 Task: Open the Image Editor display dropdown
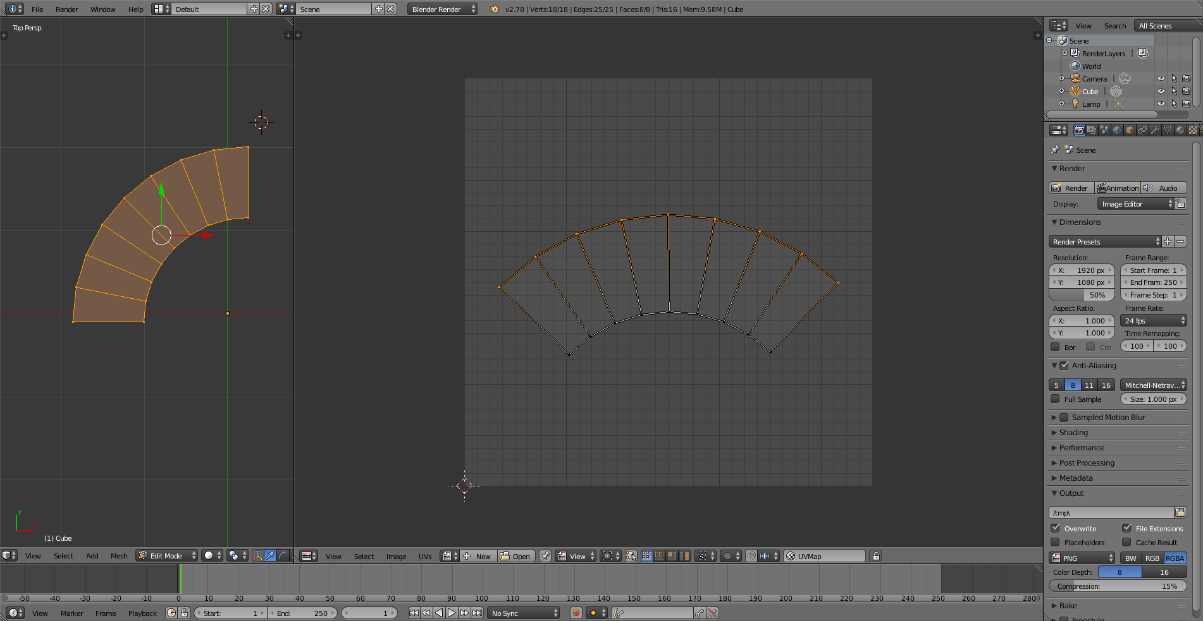click(x=1135, y=203)
